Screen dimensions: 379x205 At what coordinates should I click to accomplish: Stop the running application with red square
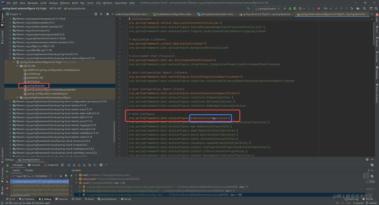tap(319, 9)
